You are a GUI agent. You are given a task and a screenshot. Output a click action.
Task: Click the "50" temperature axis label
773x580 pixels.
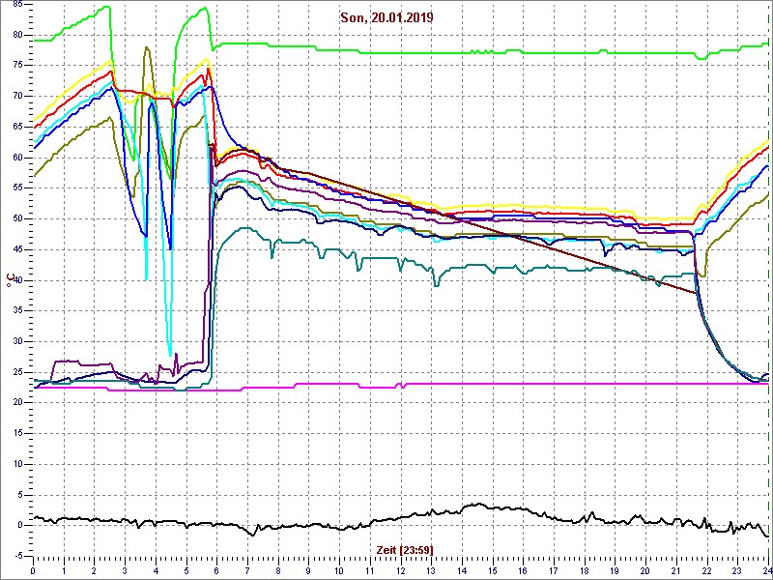pos(16,219)
